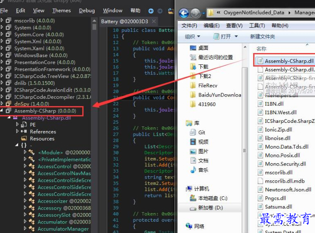Click the OxygenNotIncluded_Data breadcrumb segment

254,12
